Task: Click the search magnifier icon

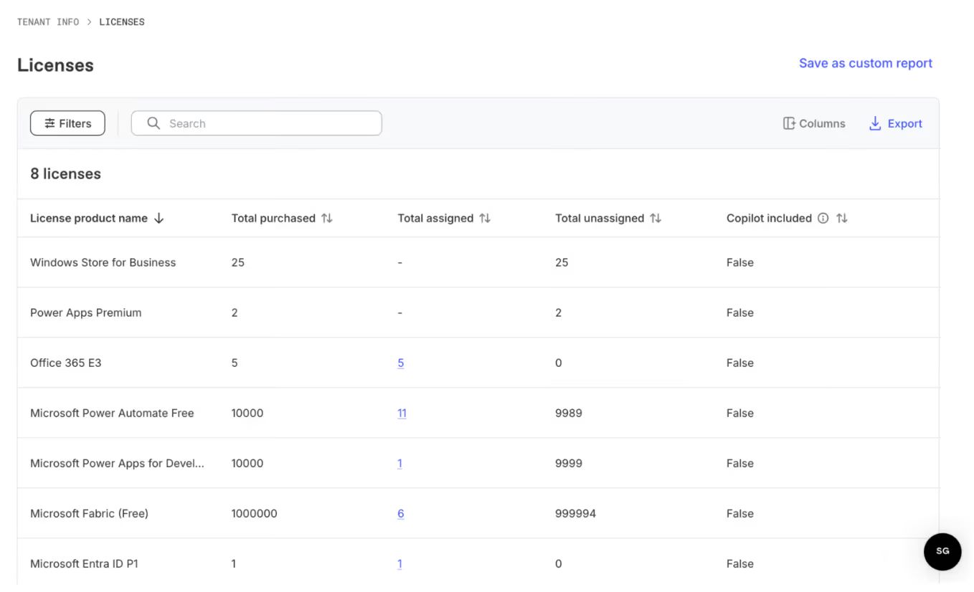Action: coord(153,123)
